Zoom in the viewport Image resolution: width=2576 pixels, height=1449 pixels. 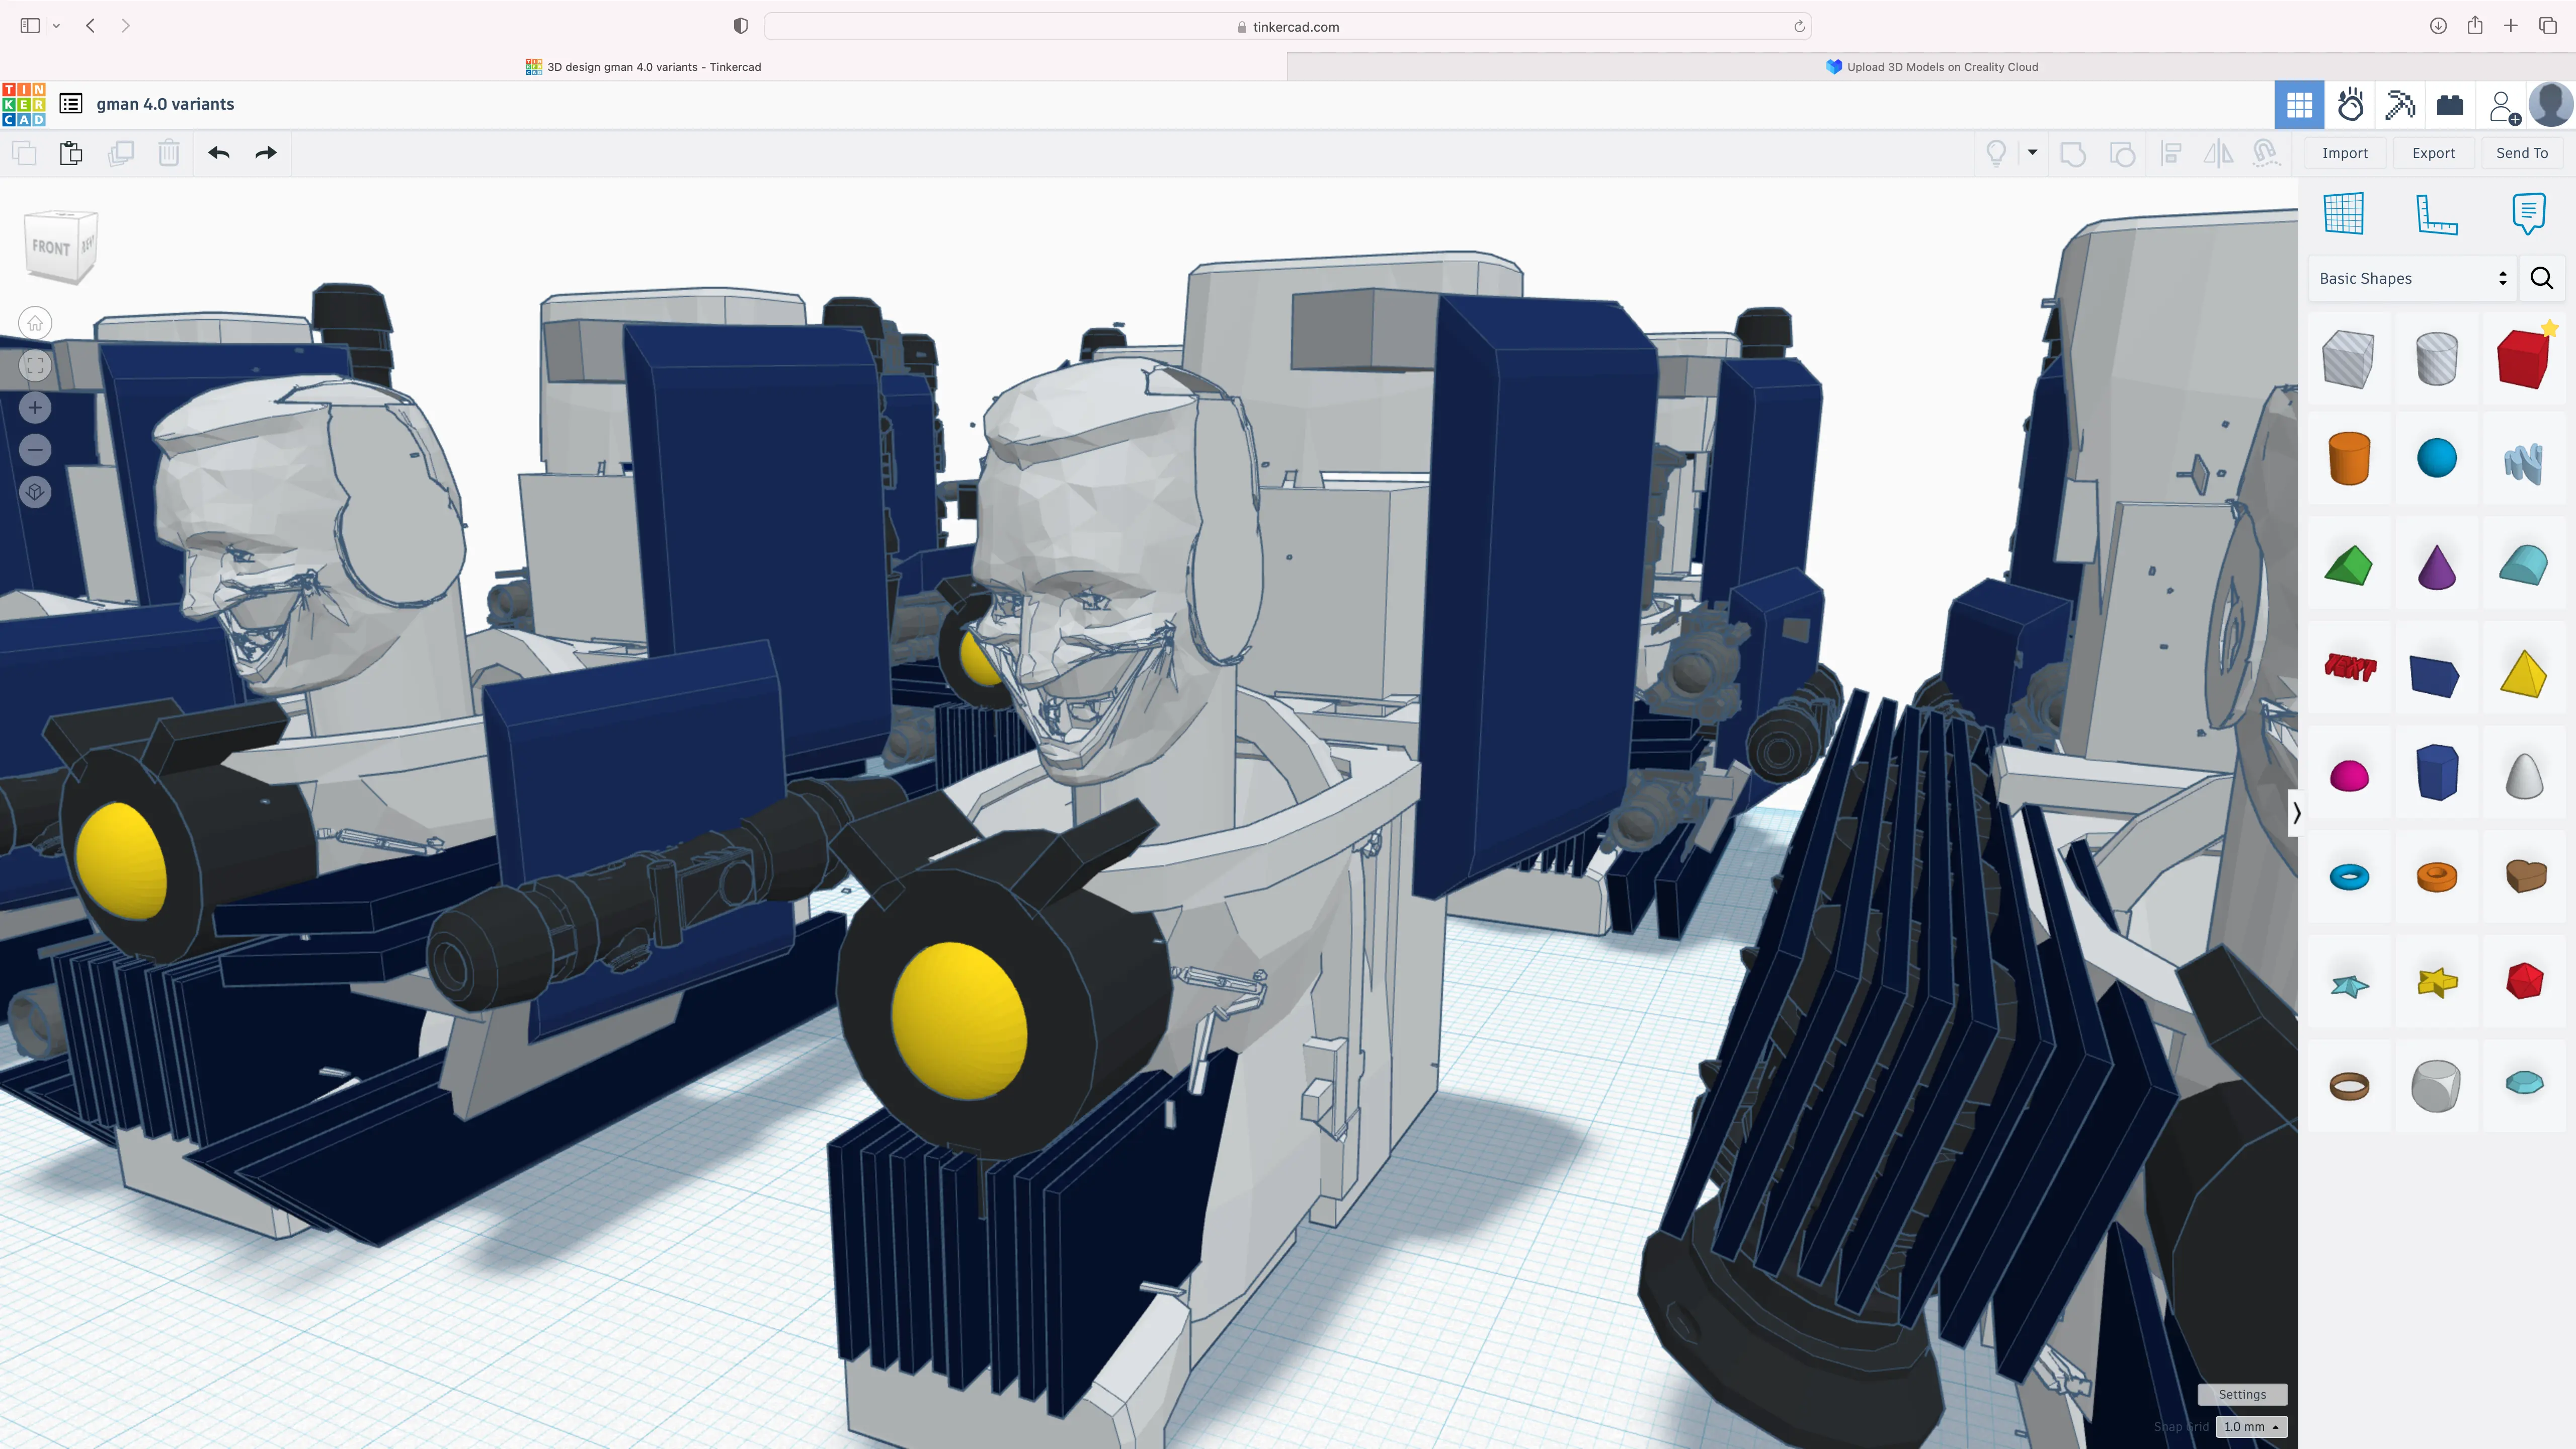(x=35, y=407)
